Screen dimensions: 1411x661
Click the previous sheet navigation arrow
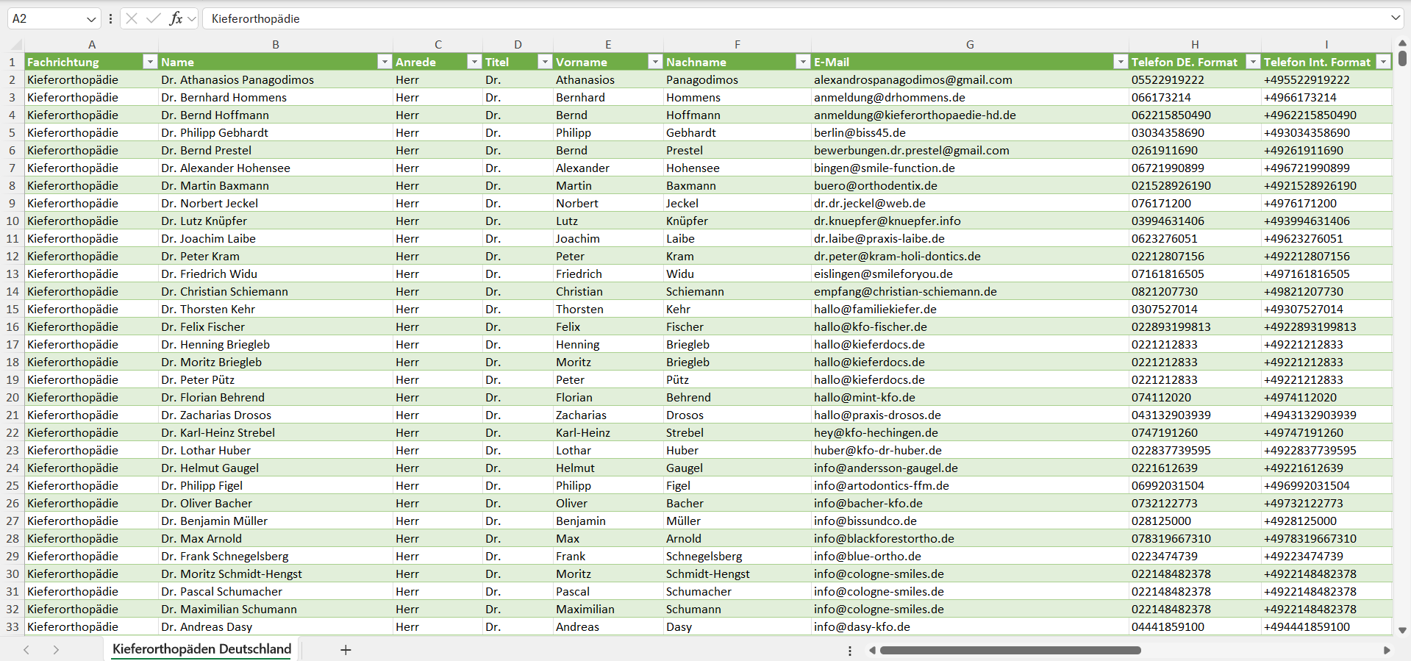point(26,650)
